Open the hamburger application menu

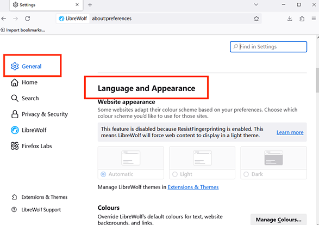click(x=314, y=19)
